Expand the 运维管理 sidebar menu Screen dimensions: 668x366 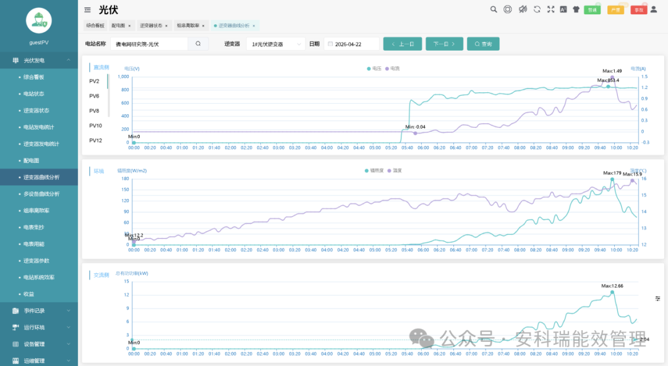coord(39,360)
